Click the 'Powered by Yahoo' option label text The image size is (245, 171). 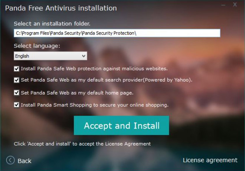tap(106, 80)
